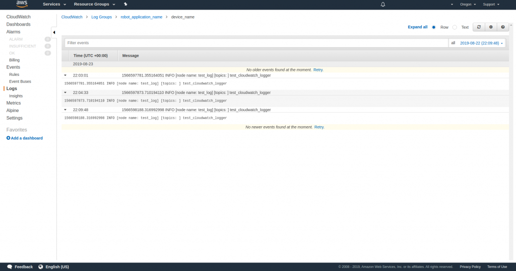Click the language globe icon
Viewport: 516px width, 271px height.
pyautogui.click(x=41, y=267)
